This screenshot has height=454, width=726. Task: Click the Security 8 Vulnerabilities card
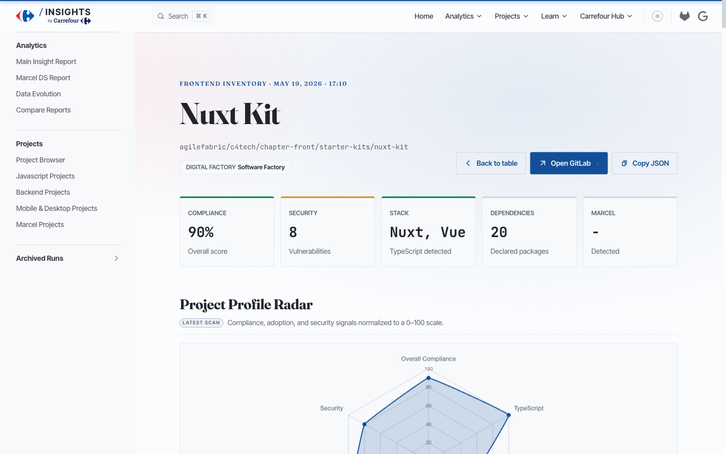tap(328, 232)
